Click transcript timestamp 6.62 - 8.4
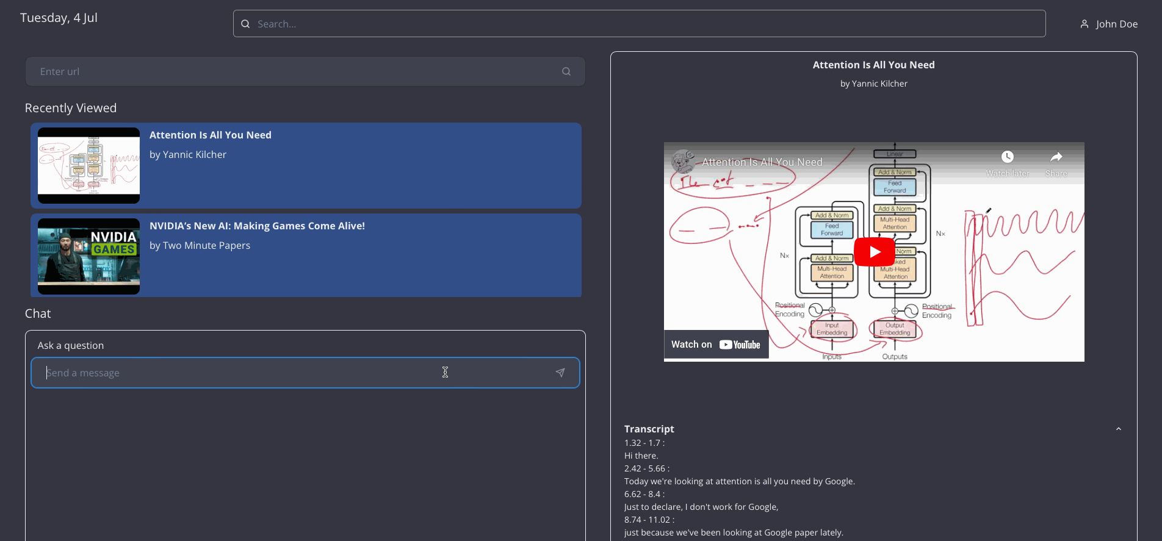This screenshot has width=1162, height=541. click(644, 494)
